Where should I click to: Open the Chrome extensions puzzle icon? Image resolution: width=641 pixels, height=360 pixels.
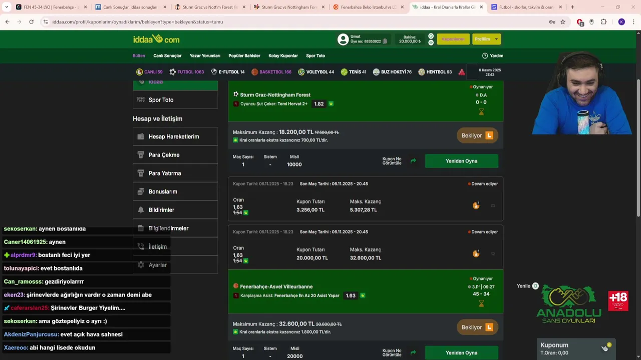[x=603, y=22]
